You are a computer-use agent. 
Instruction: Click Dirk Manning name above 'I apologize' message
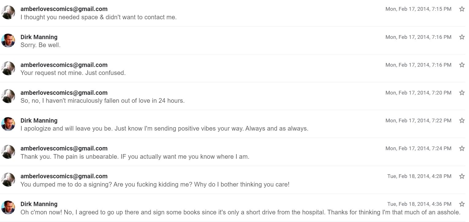click(x=39, y=120)
